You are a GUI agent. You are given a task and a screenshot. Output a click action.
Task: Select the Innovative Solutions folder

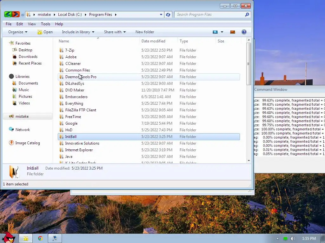click(149, 143)
